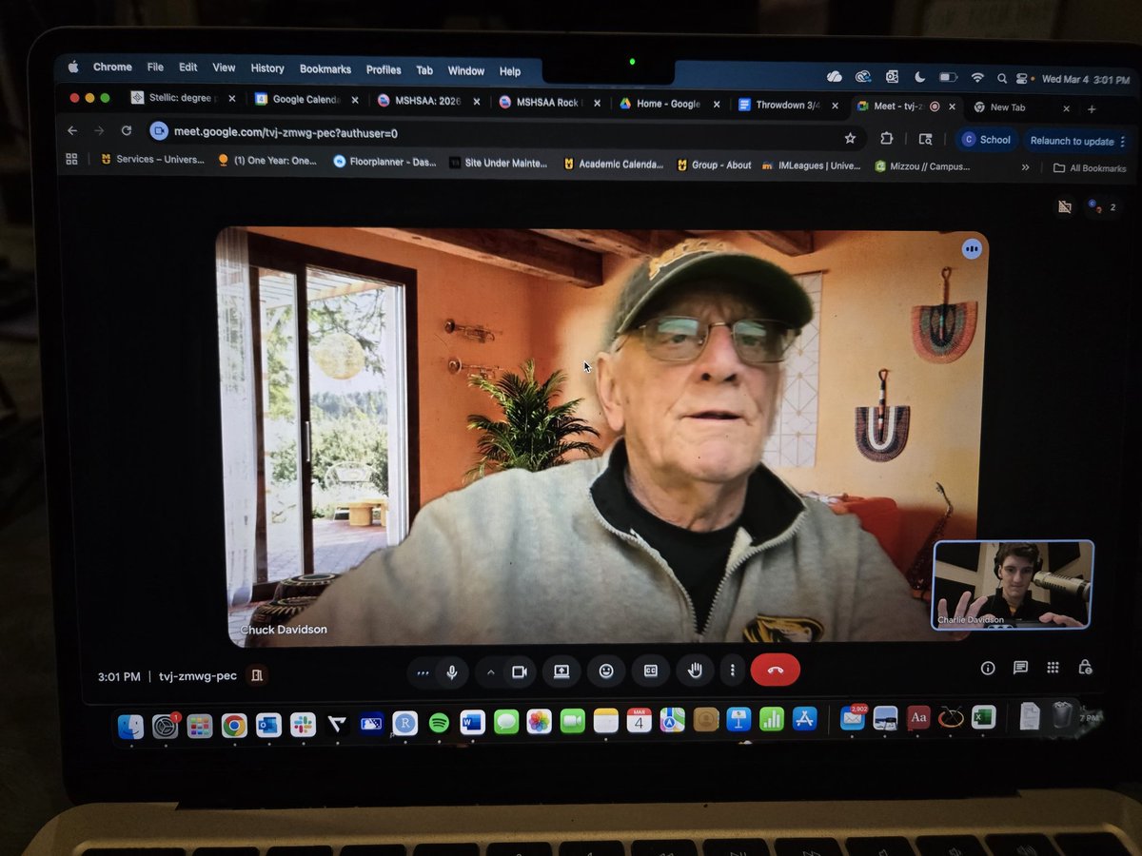Open a new Chrome tab with plus
Viewport: 1142px width, 856px height.
1092,109
